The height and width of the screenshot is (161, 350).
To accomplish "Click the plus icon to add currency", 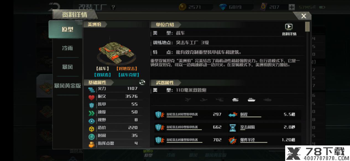I will tap(292, 7).
